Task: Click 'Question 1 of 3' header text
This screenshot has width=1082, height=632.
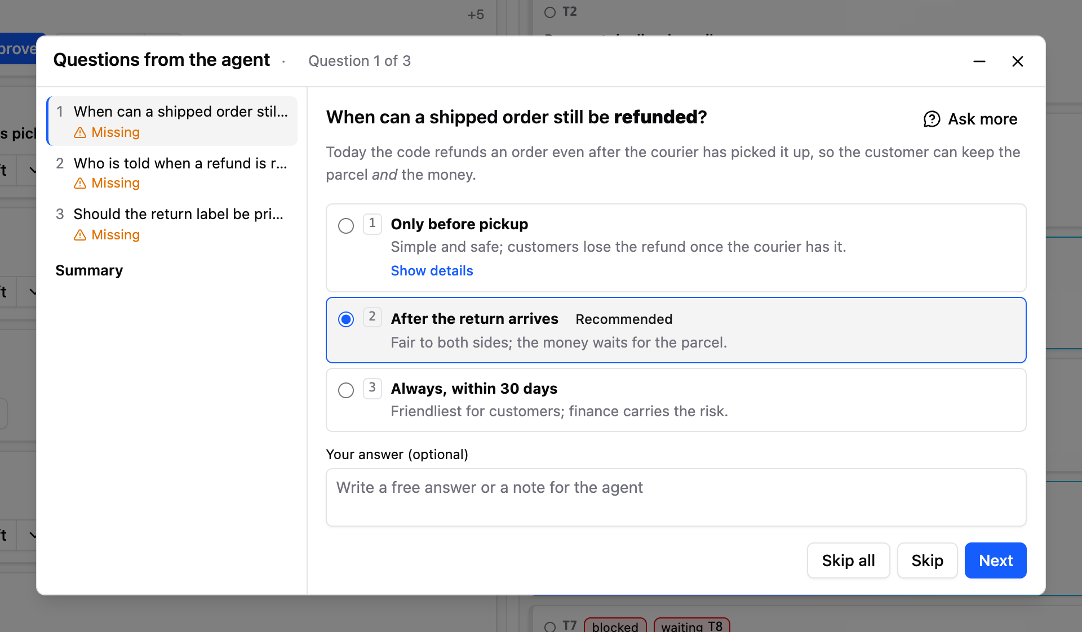Action: [x=360, y=61]
